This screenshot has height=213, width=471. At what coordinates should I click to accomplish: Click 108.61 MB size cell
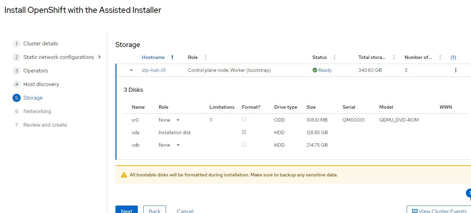point(317,120)
